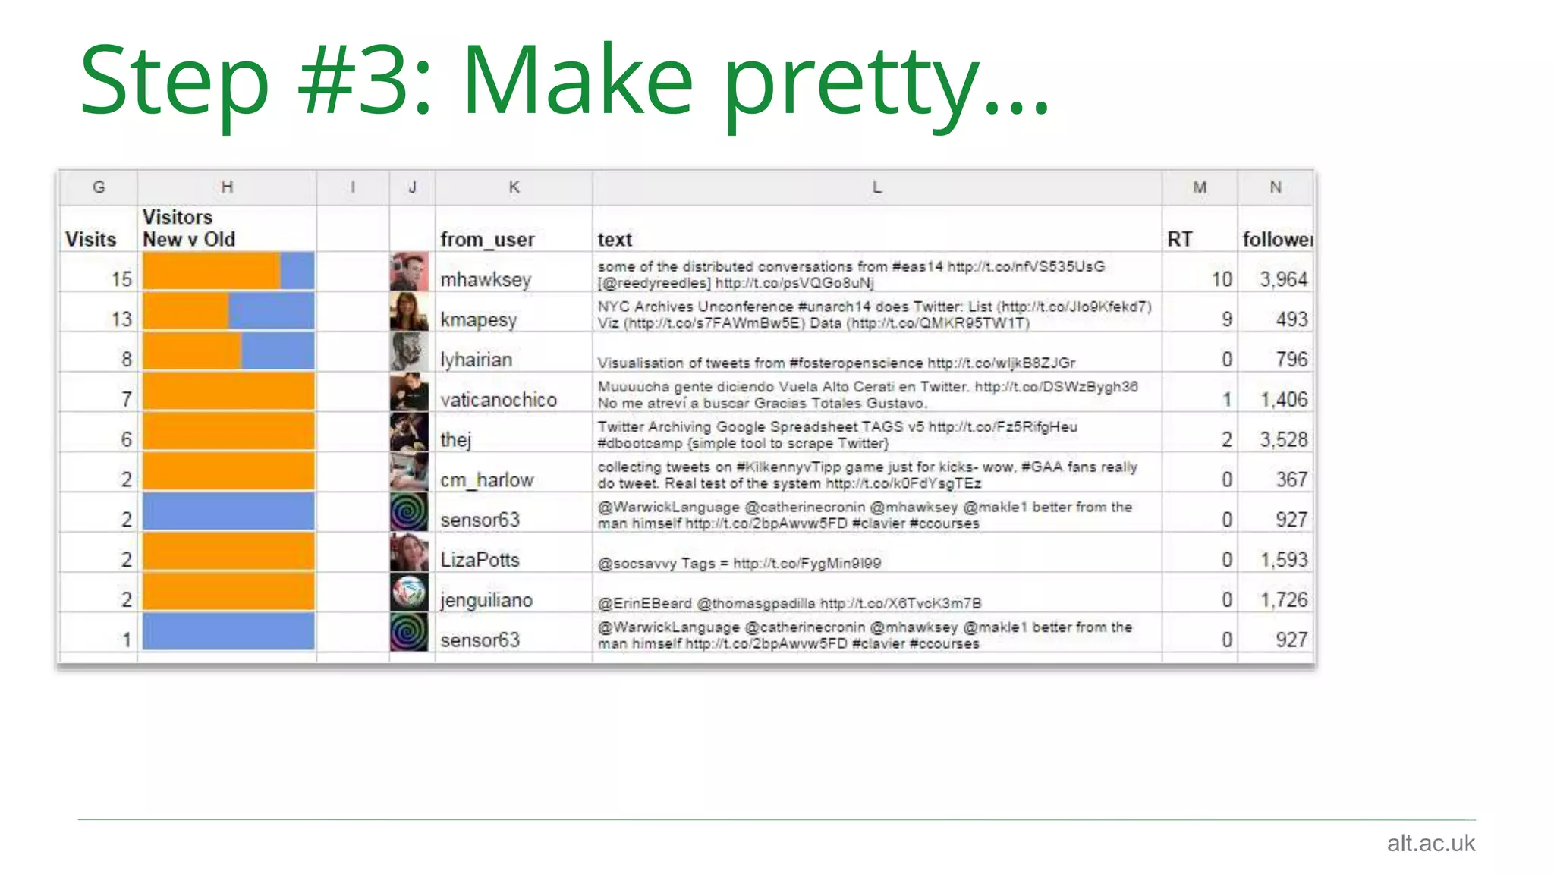
Task: Click the full orange bar in vaticanochico's row
Action: (228, 391)
